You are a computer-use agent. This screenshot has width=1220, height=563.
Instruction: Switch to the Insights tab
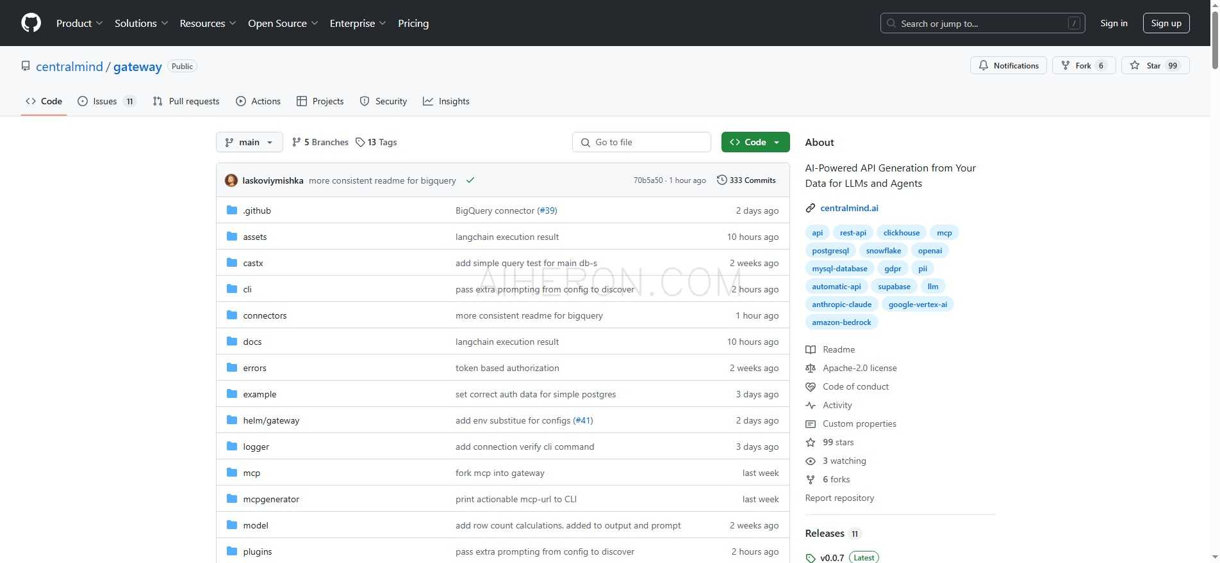(x=446, y=101)
